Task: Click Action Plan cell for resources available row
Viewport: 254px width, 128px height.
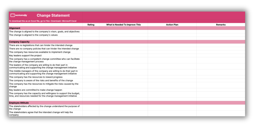Action: [172, 52]
